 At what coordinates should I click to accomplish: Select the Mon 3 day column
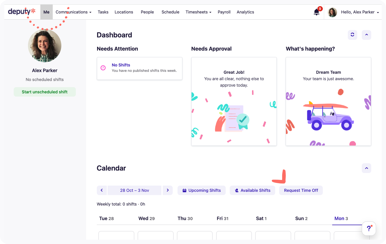[341, 218]
